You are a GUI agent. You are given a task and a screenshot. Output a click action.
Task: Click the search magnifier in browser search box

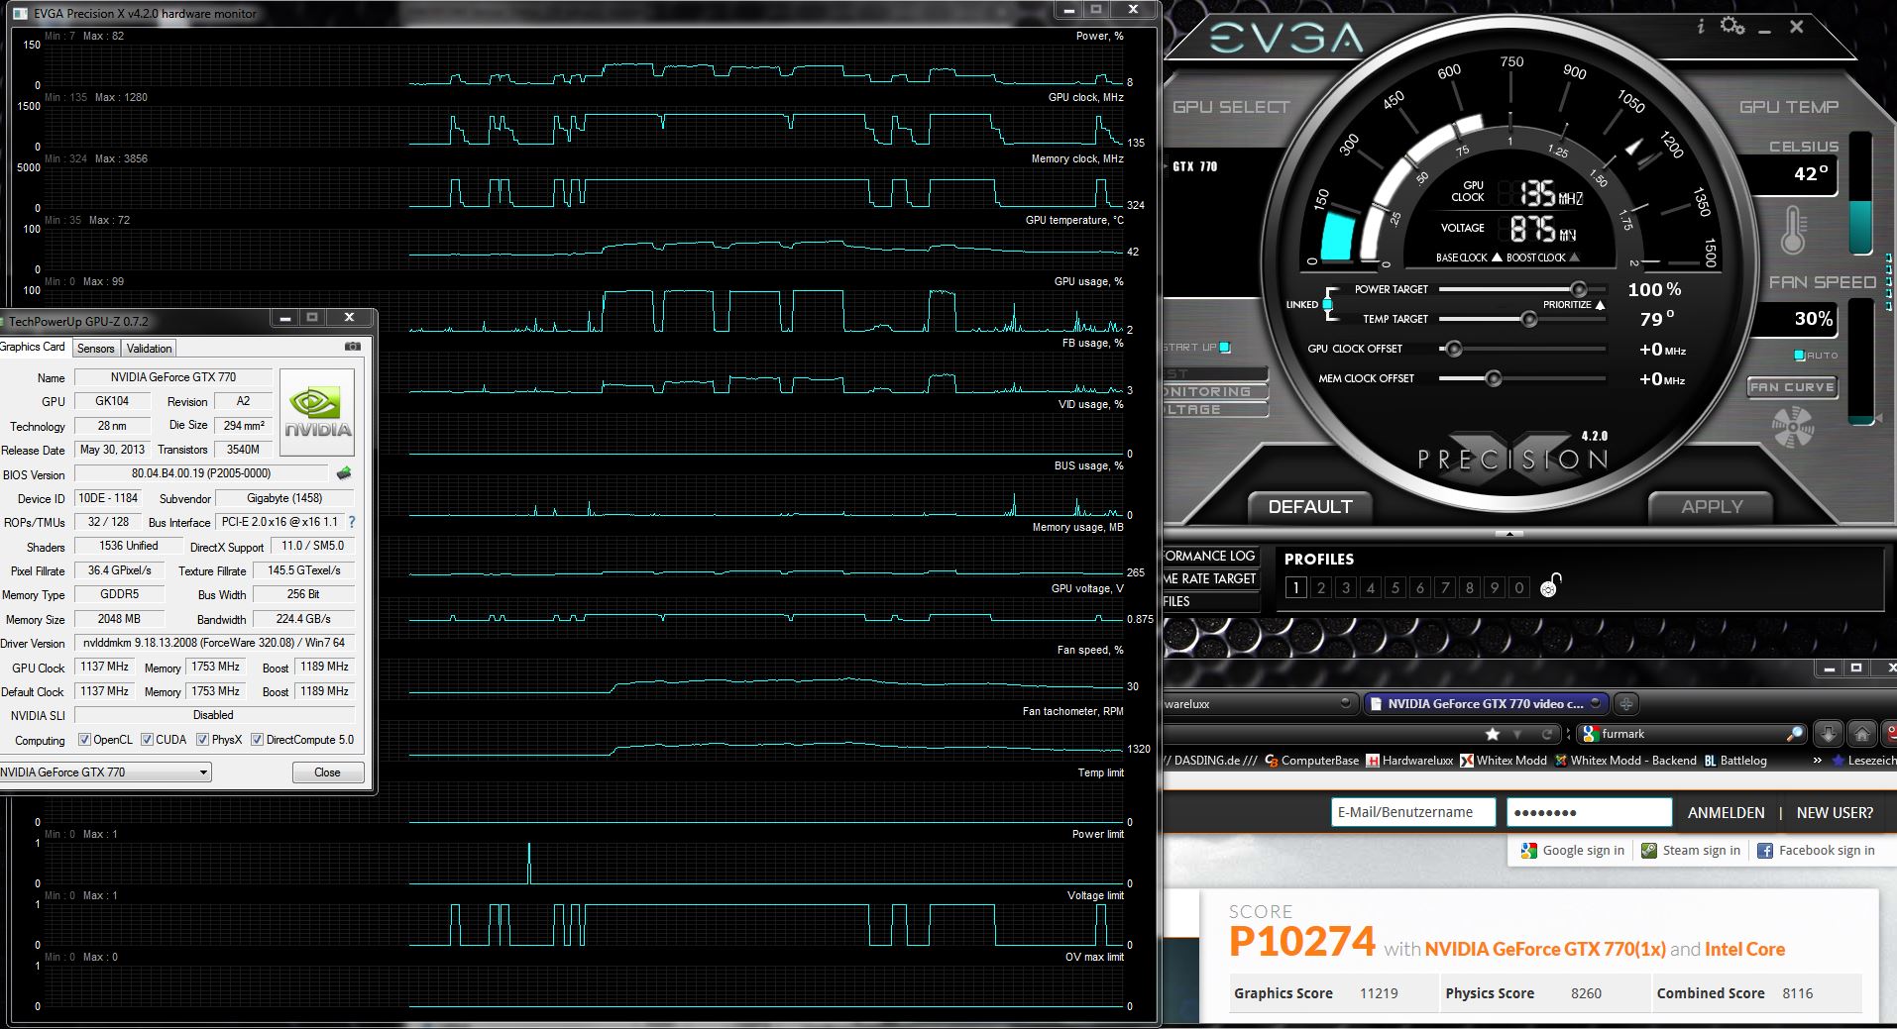(x=1795, y=734)
